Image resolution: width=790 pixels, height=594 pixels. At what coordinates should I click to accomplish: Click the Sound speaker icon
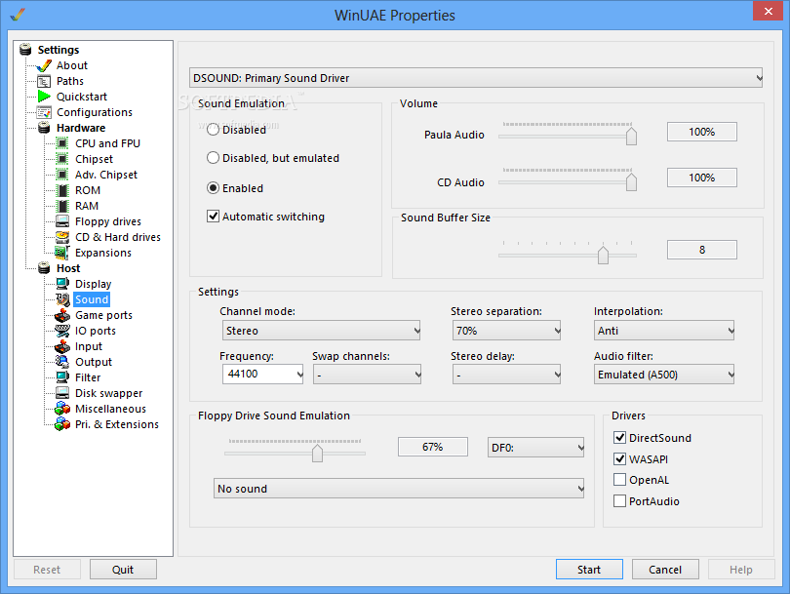tap(62, 299)
